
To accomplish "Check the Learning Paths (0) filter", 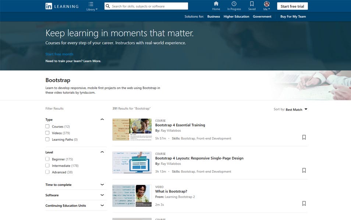I will tap(47, 139).
